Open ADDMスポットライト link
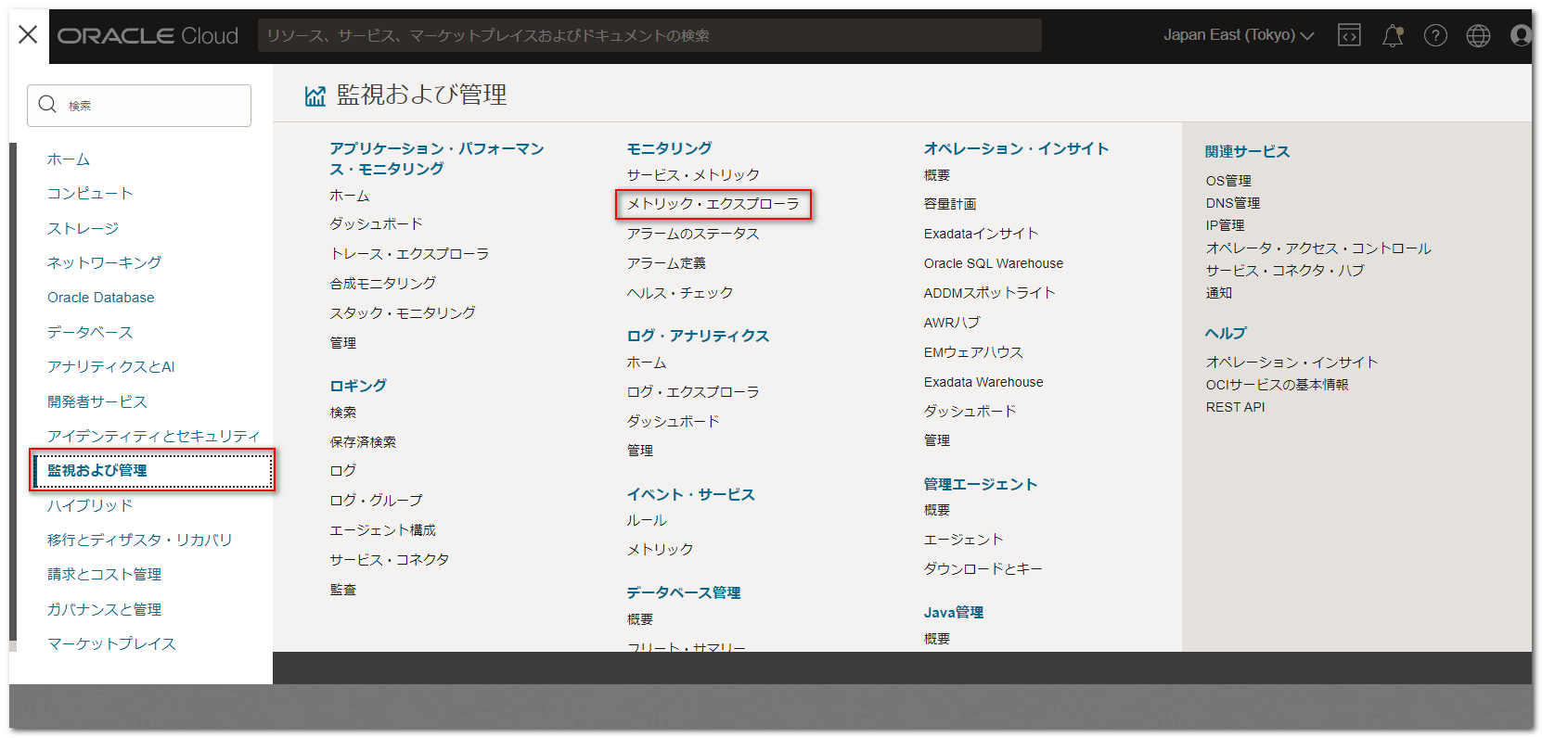This screenshot has height=738, width=1542. [990, 293]
